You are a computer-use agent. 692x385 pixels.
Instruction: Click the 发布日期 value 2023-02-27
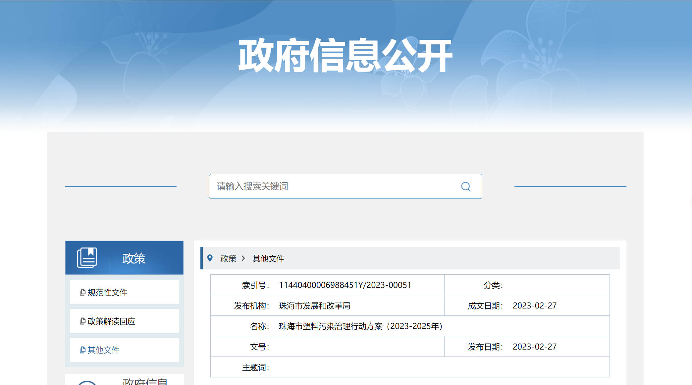tap(534, 347)
